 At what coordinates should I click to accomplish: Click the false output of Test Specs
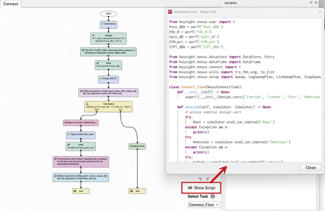97,110
